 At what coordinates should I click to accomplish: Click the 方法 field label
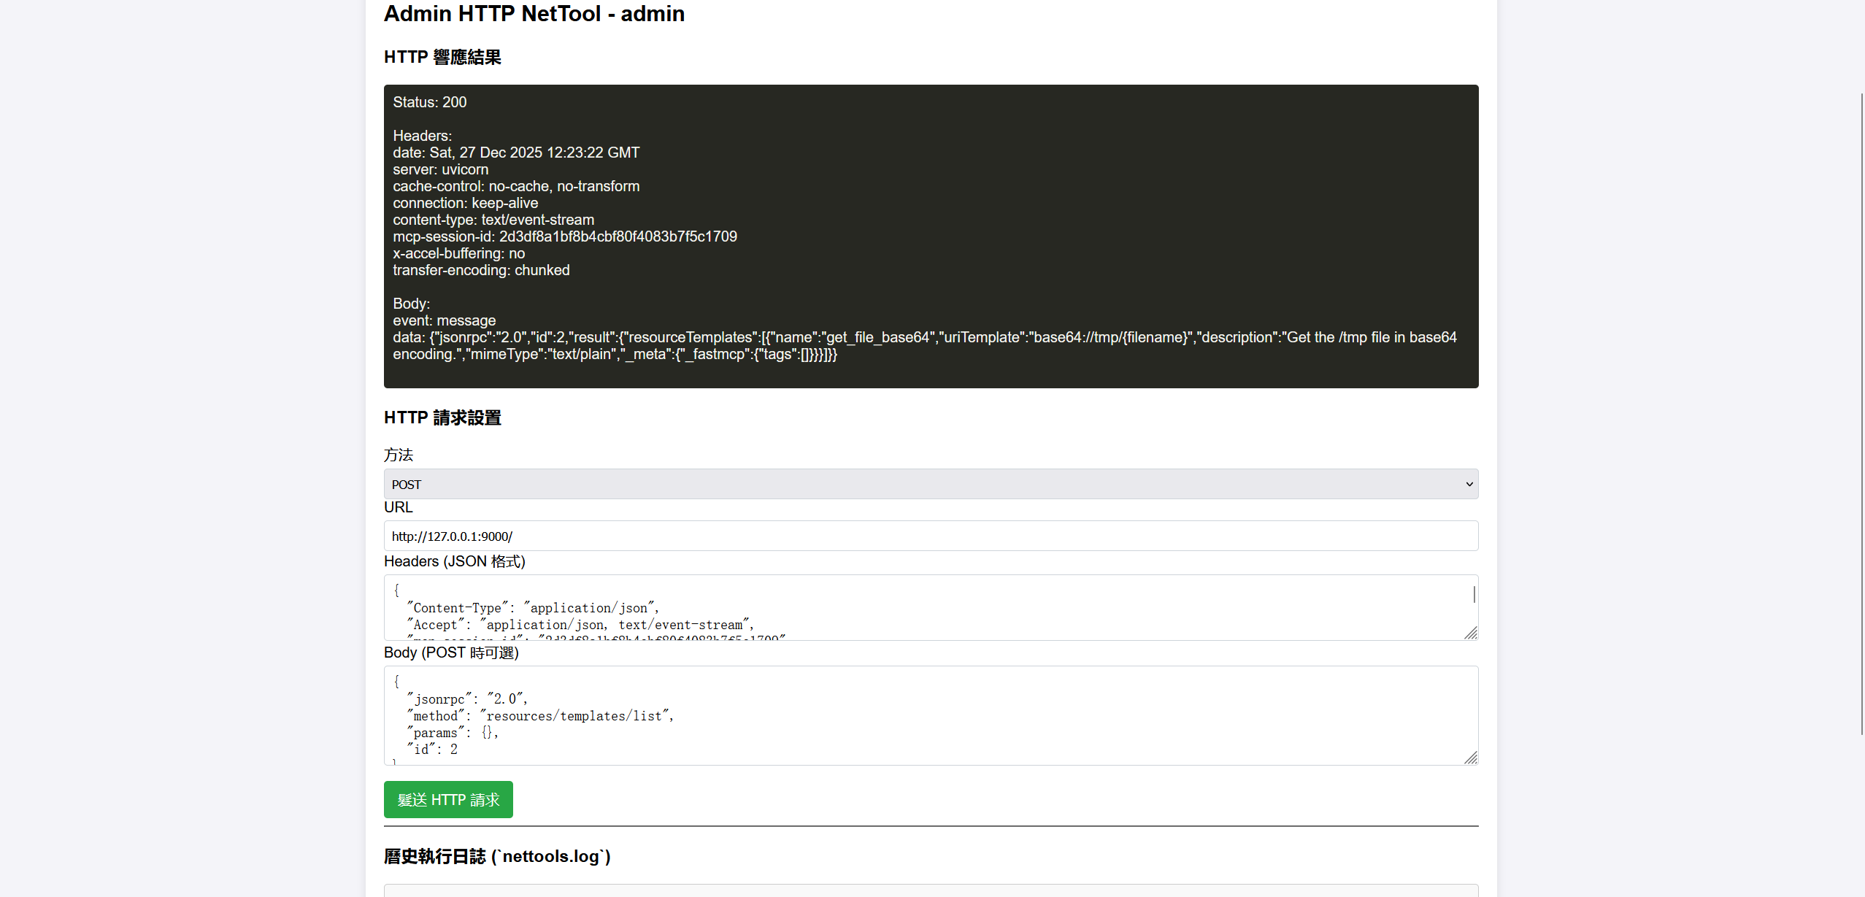point(399,455)
